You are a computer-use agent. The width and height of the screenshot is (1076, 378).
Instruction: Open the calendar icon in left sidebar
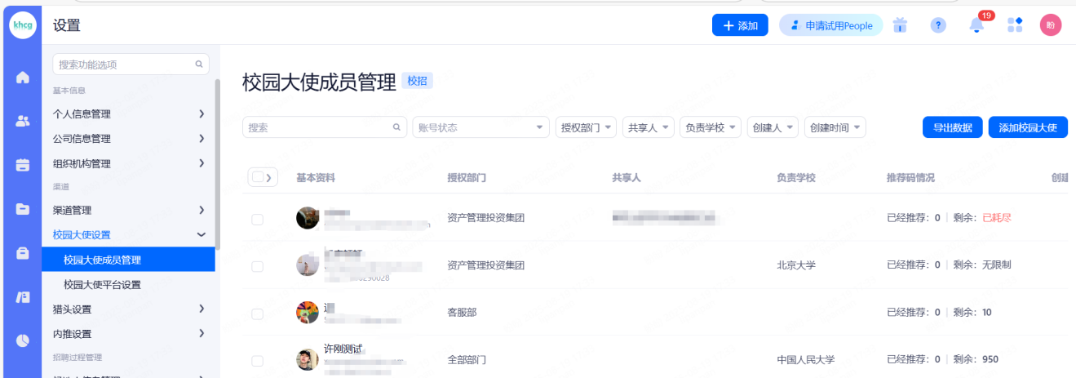coord(23,165)
